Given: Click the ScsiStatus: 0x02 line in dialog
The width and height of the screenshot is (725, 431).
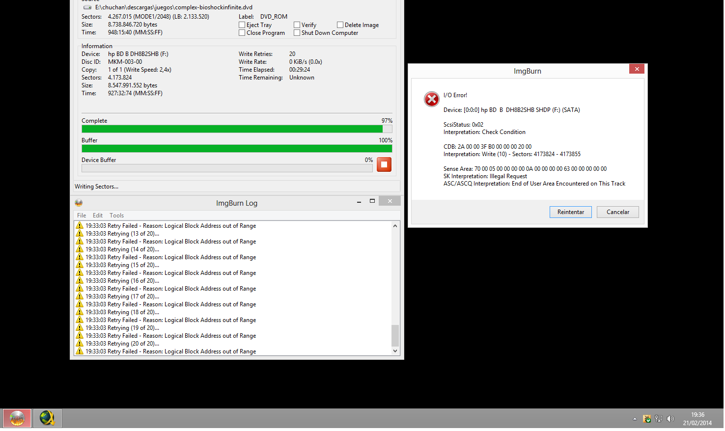Looking at the screenshot, I should [463, 125].
